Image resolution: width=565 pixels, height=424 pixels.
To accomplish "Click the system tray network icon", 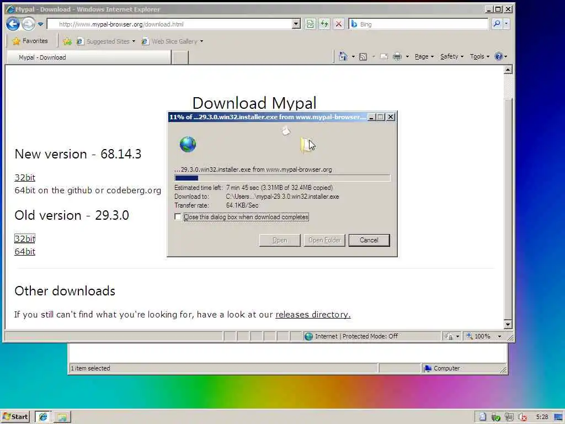I will click(509, 417).
